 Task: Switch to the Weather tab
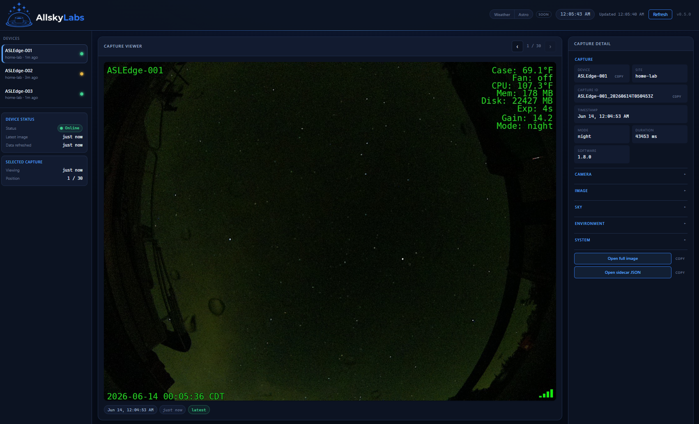pyautogui.click(x=502, y=14)
